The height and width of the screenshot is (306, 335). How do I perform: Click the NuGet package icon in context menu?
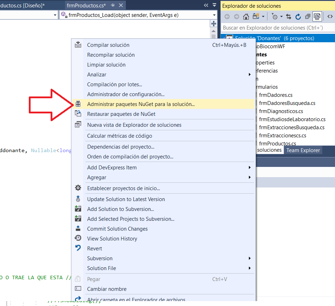point(78,104)
